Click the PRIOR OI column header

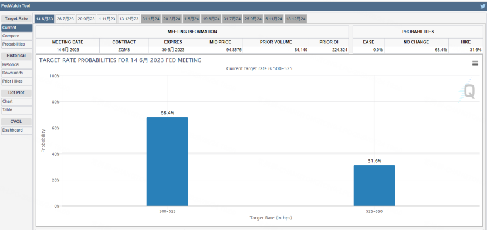pyautogui.click(x=329, y=42)
